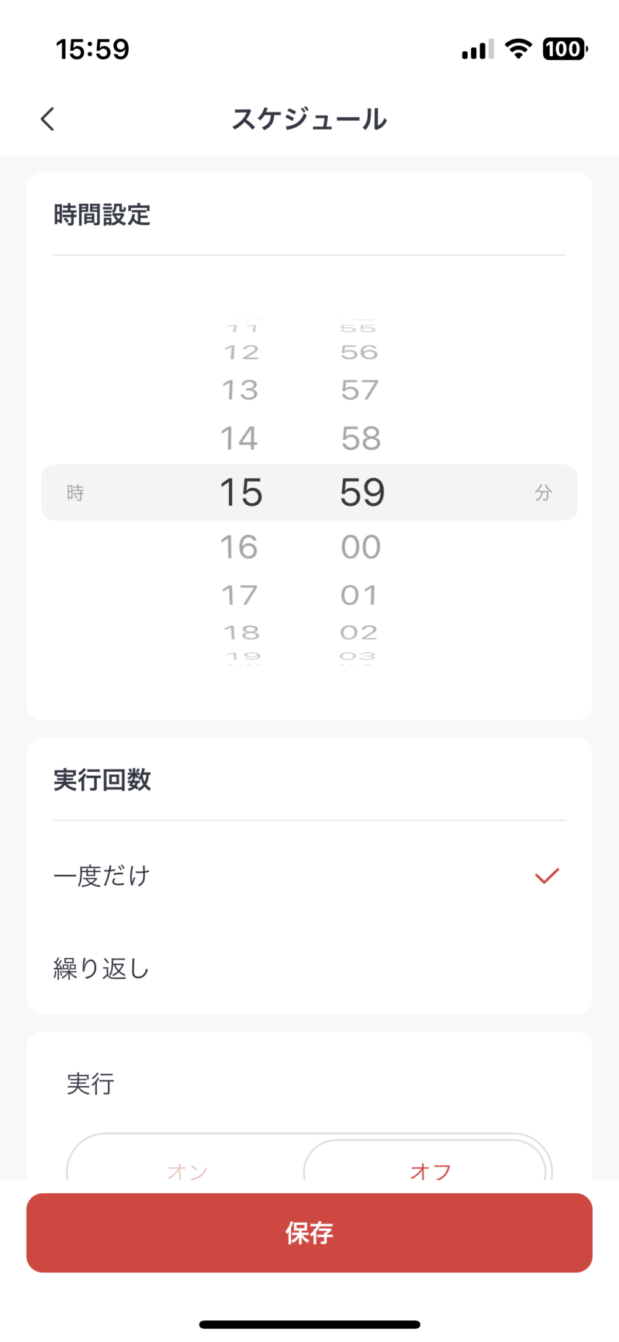
Task: Tap the battery indicator showing 100
Action: pos(564,49)
